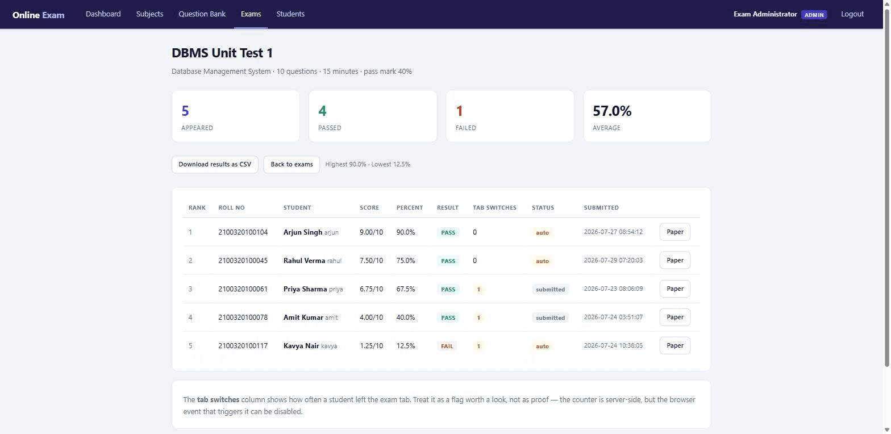Screen dimensions: 891x434
Task: Click PASS badge in Arjun Singh's row
Action: click(448, 232)
